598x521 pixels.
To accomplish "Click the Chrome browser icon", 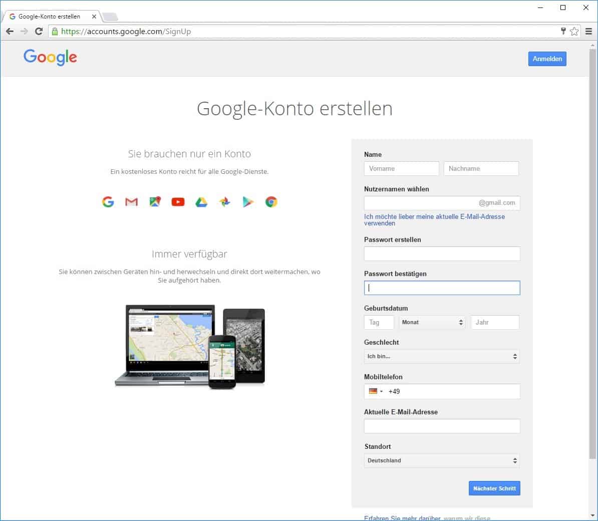I will coord(271,202).
